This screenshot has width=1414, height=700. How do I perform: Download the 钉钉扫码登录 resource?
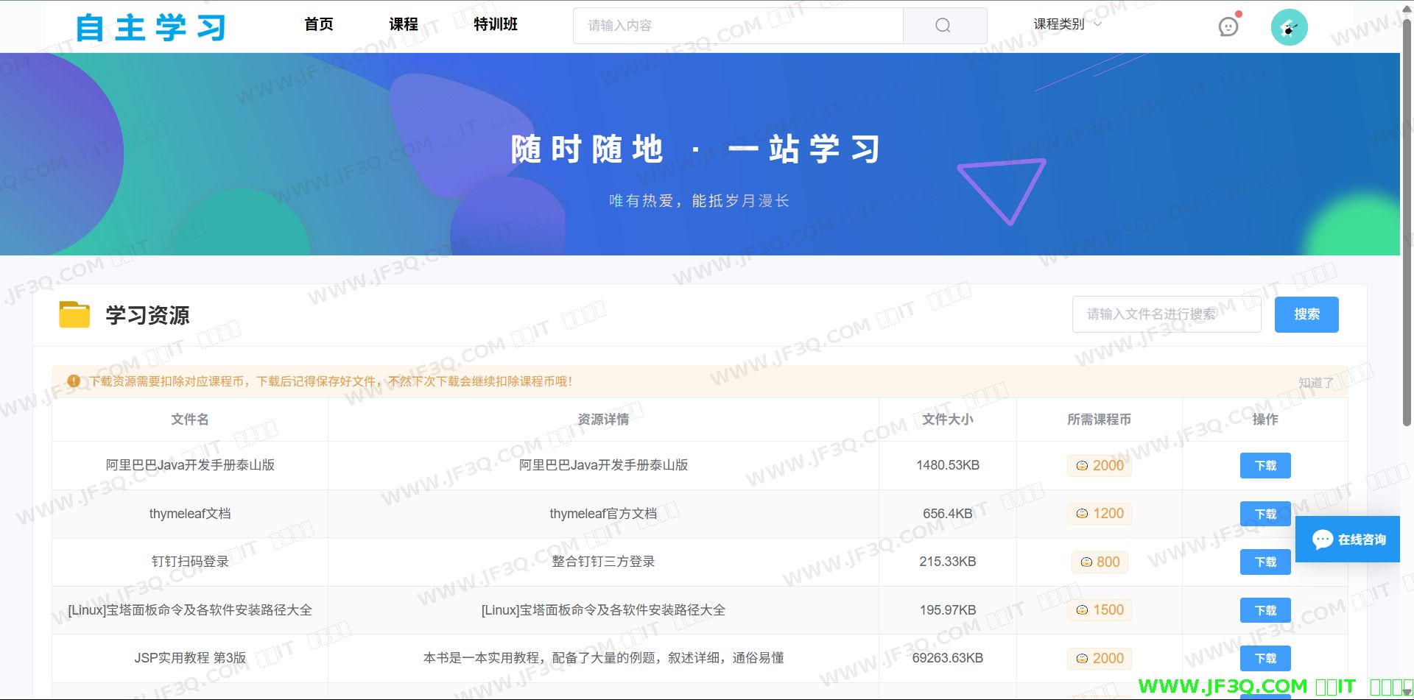(1265, 562)
